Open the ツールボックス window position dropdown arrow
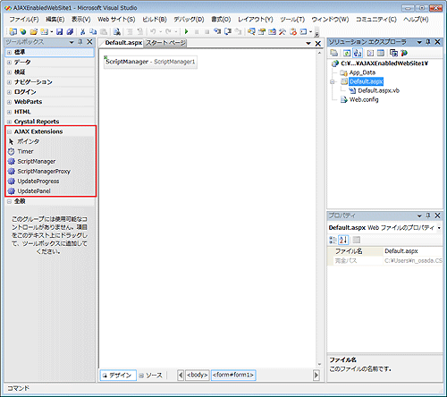The width and height of the screenshot is (447, 397). [72, 42]
